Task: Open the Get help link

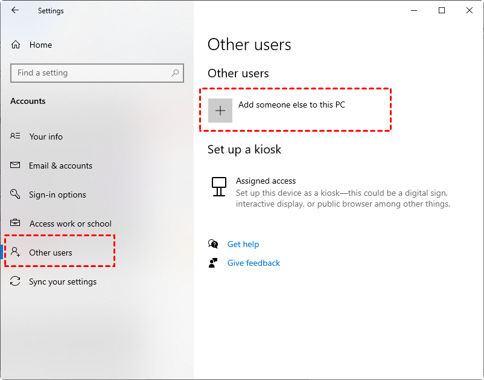Action: click(x=243, y=244)
